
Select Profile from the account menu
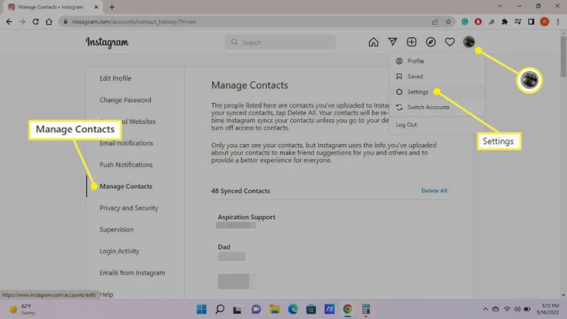click(x=415, y=61)
